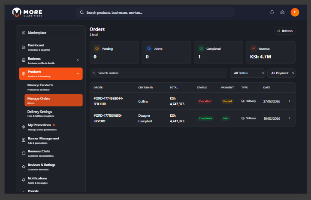Click the home icon in top bar
This screenshot has width=311, height=200.
coord(282,12)
